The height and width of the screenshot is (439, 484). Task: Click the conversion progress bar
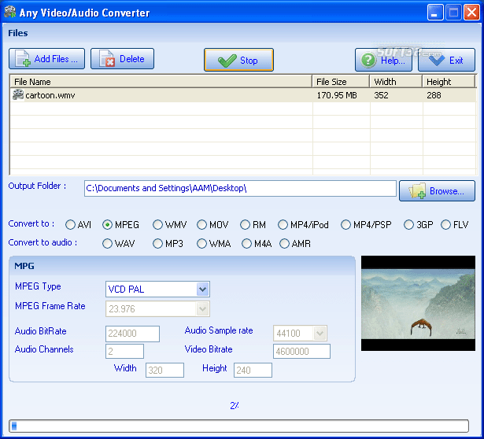click(238, 426)
